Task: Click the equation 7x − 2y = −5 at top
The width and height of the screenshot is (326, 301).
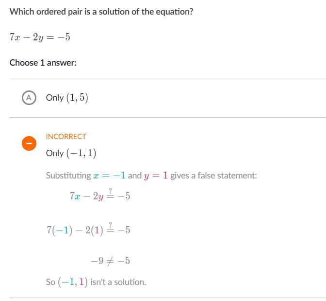Action: (40, 37)
